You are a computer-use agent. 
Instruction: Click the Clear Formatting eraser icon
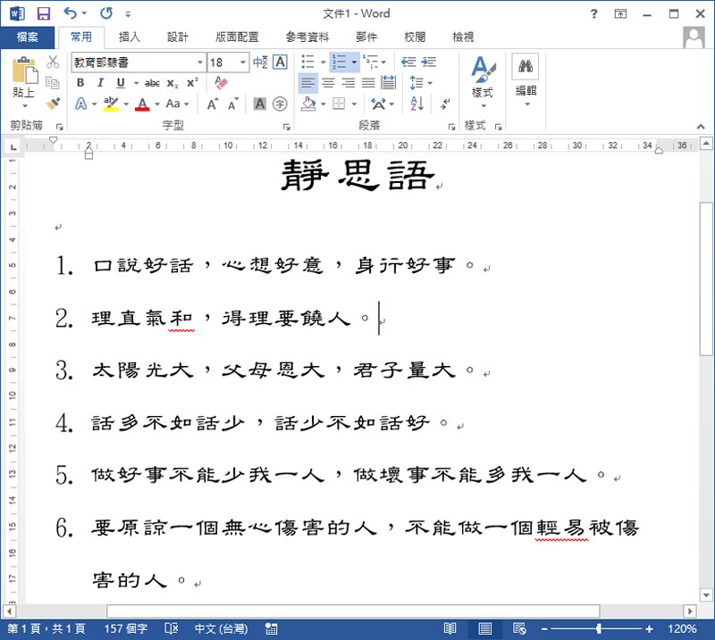point(223,83)
